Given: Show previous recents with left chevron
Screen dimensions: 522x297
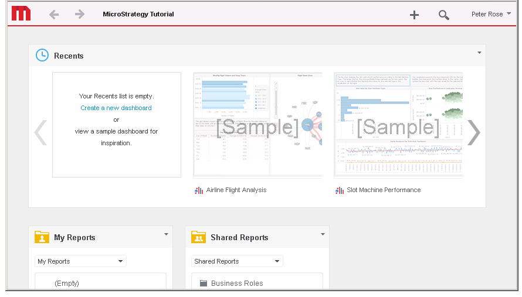Looking at the screenshot, I should coord(40,133).
